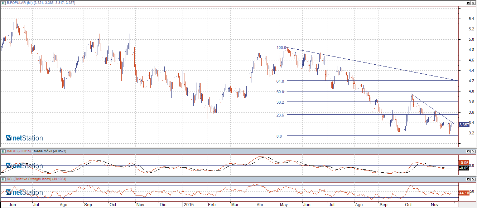The width and height of the screenshot is (477, 208).
Task: Maximize the B.POPULAR price chart panel
Action: point(468,3)
